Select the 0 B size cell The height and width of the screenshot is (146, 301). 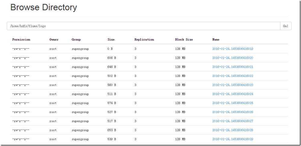(110, 49)
